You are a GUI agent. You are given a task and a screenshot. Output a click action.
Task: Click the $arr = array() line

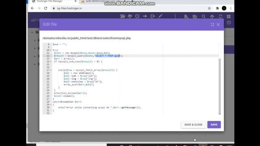[x=64, y=59]
